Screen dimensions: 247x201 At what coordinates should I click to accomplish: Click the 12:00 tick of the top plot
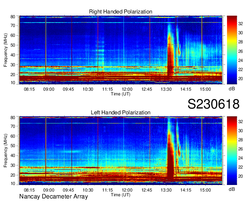click(127, 89)
